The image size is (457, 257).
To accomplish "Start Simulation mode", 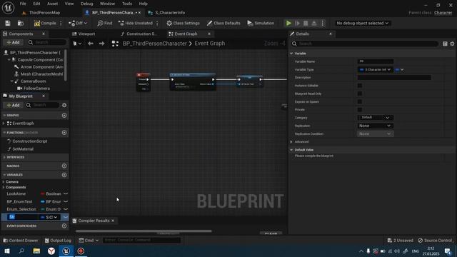I will [261, 23].
